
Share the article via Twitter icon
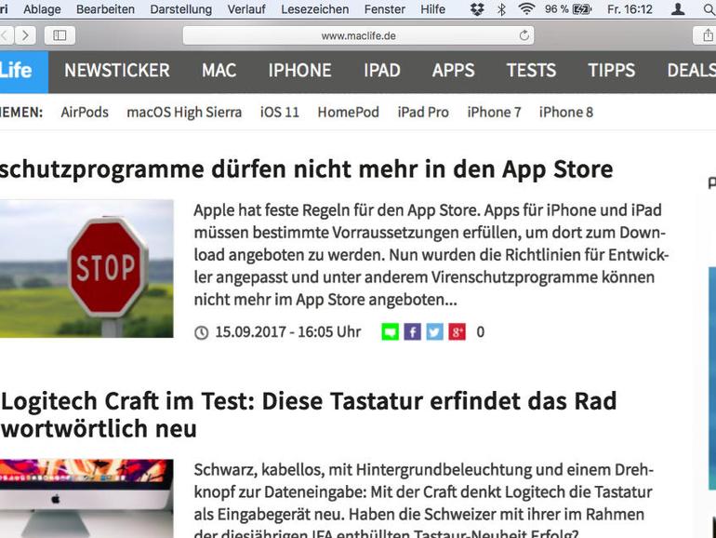point(435,332)
